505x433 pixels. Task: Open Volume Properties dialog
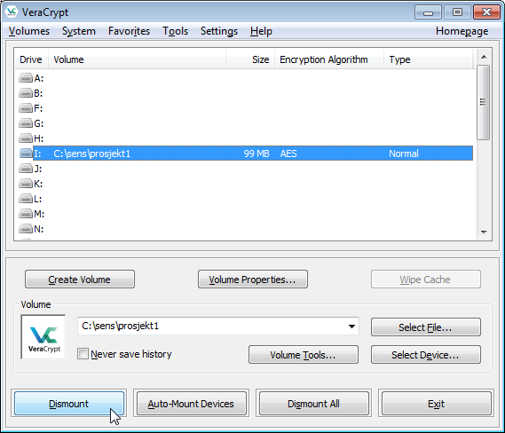coord(252,279)
